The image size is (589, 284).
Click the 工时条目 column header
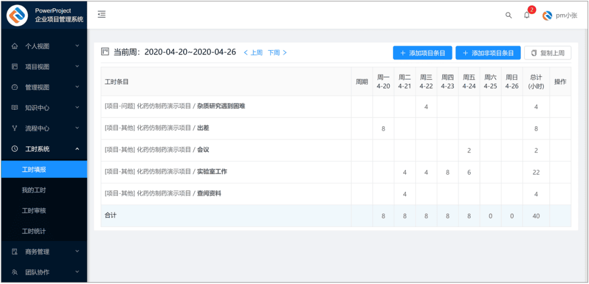pos(226,82)
